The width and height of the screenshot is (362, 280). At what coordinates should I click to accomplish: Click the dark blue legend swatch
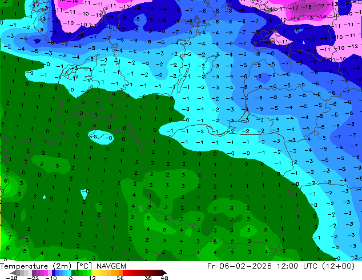[x=54, y=273]
